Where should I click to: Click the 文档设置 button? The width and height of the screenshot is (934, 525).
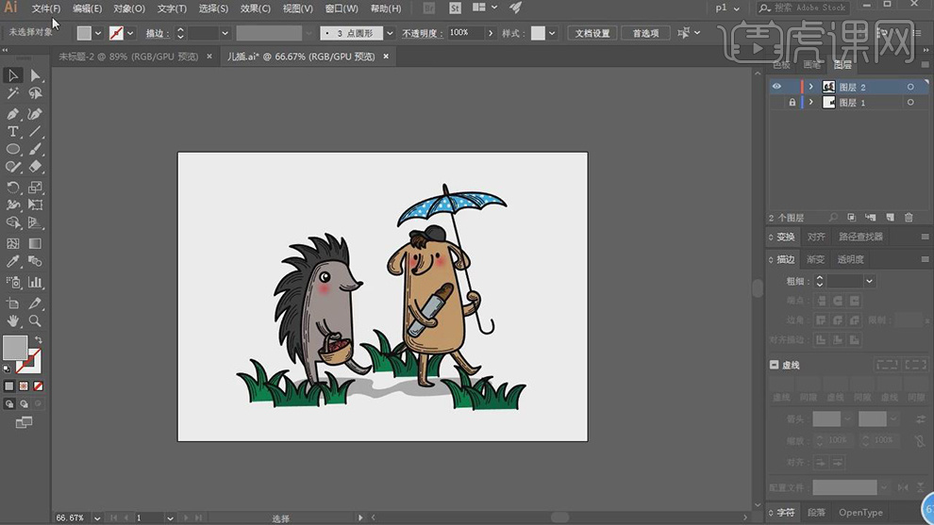point(592,33)
